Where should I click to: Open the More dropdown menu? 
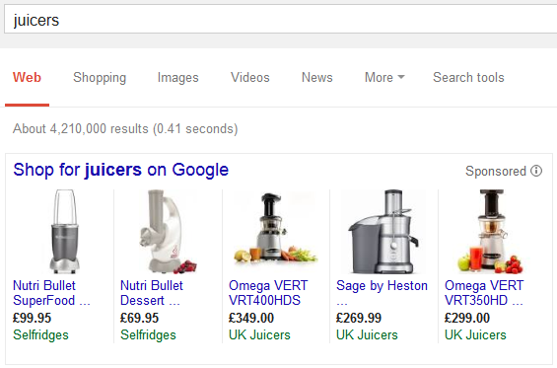(x=384, y=78)
